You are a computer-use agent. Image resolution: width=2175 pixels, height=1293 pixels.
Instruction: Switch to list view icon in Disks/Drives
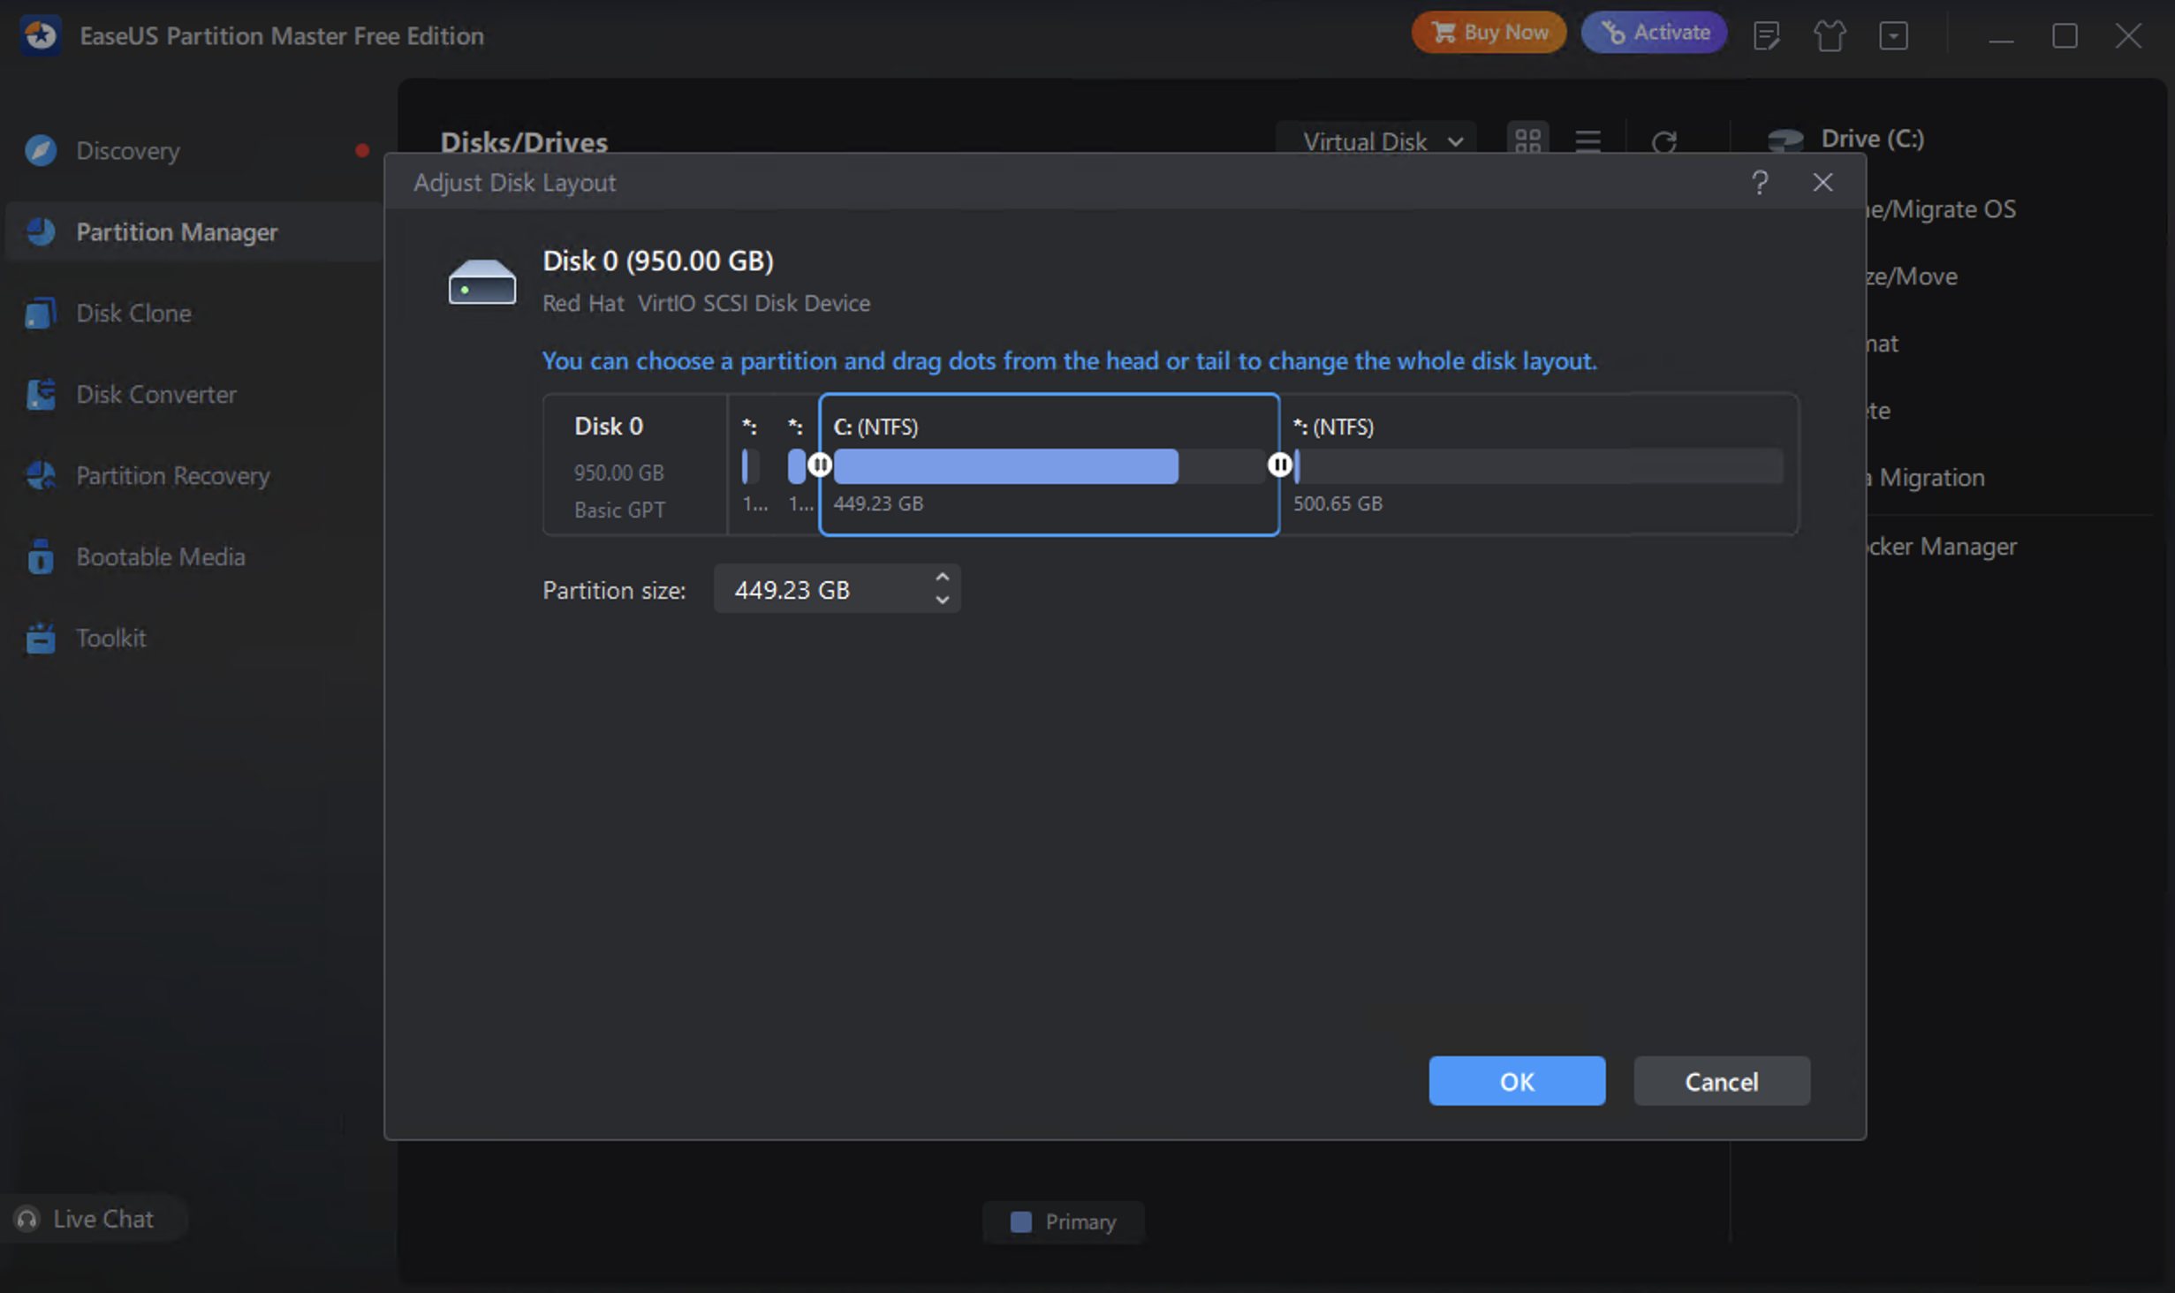click(1588, 141)
